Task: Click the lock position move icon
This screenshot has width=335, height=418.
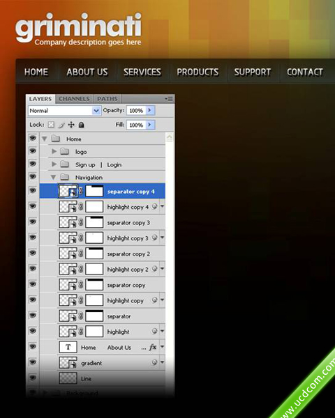Action: coord(71,125)
